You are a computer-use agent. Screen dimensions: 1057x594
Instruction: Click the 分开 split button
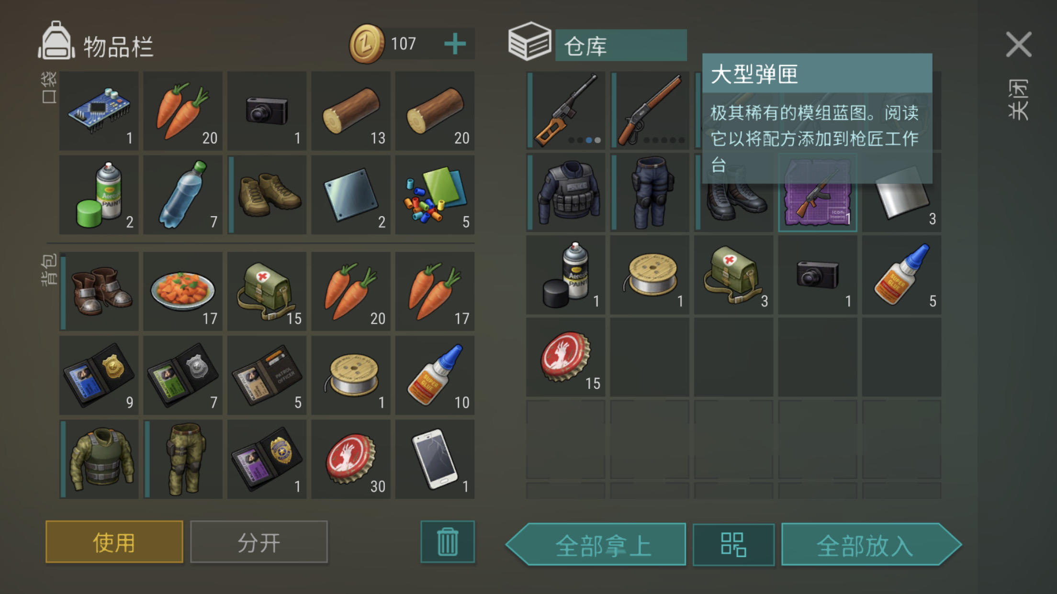pyautogui.click(x=259, y=542)
